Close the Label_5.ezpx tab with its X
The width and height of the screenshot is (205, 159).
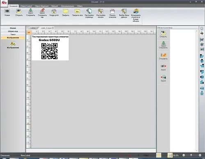click(53, 28)
